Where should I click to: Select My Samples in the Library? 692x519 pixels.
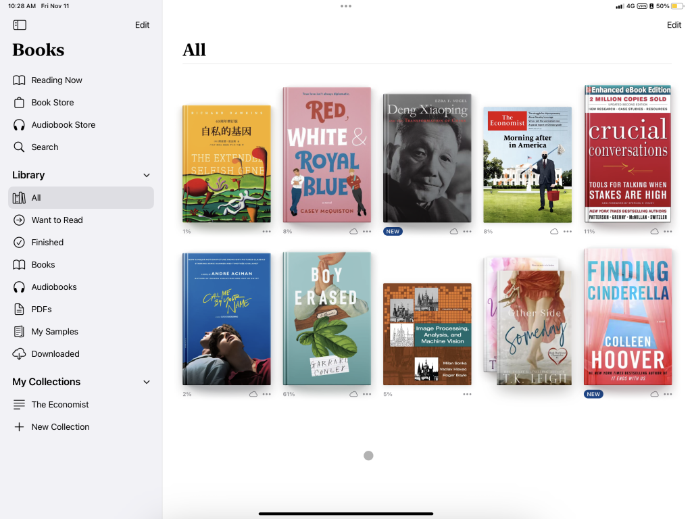tap(54, 331)
